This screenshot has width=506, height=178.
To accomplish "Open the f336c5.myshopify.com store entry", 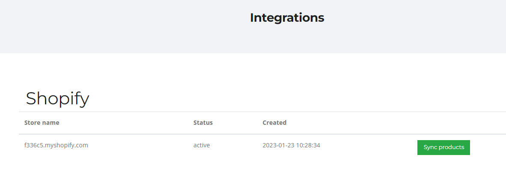I will 56,145.
